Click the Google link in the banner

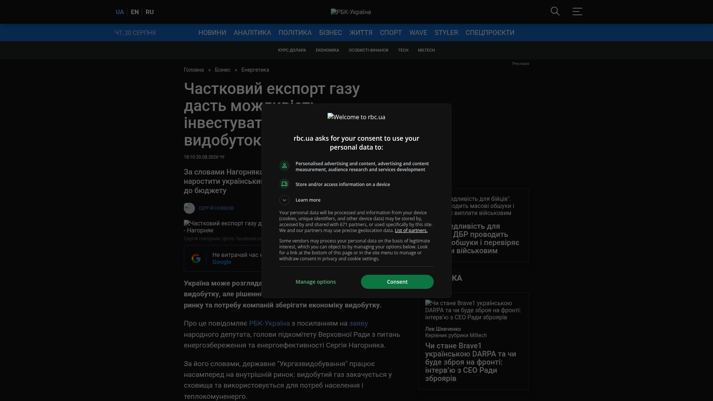222,262
